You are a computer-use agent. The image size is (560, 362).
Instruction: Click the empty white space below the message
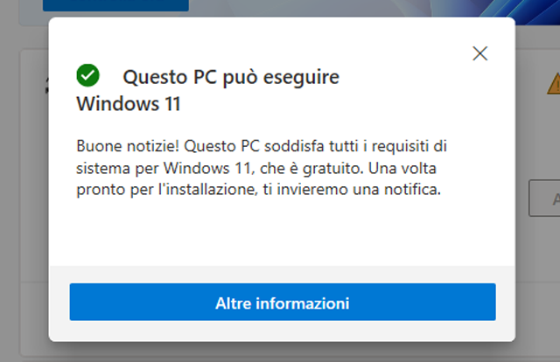[280, 232]
